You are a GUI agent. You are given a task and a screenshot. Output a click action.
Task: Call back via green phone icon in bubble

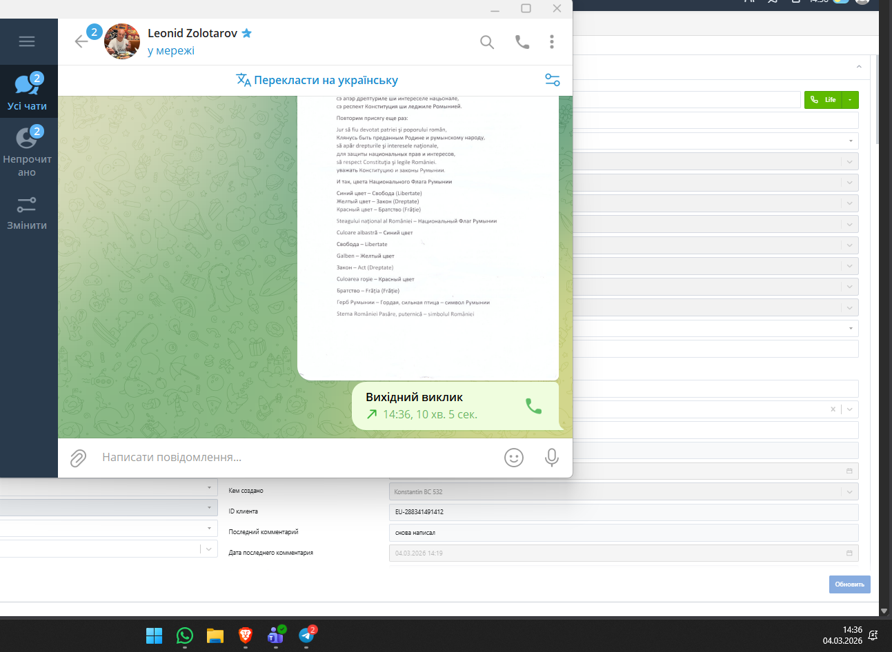pos(534,406)
